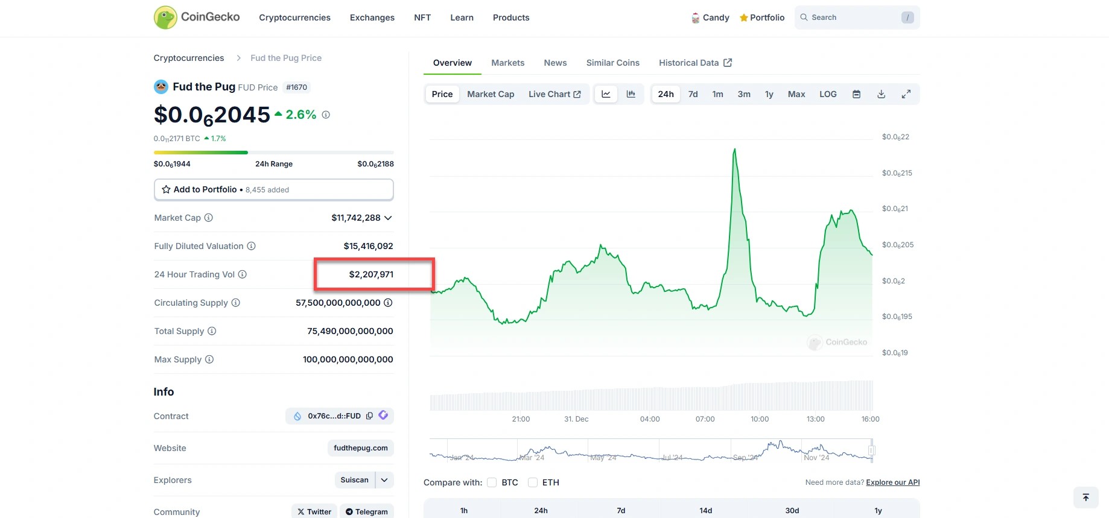Click the line chart view icon

coord(606,94)
